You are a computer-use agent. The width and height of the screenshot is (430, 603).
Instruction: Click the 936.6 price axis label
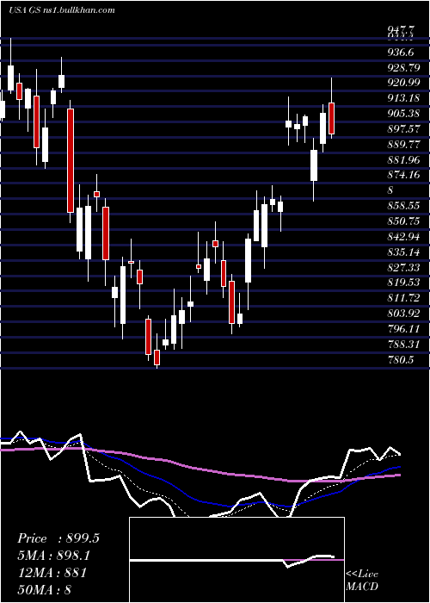coord(402,52)
